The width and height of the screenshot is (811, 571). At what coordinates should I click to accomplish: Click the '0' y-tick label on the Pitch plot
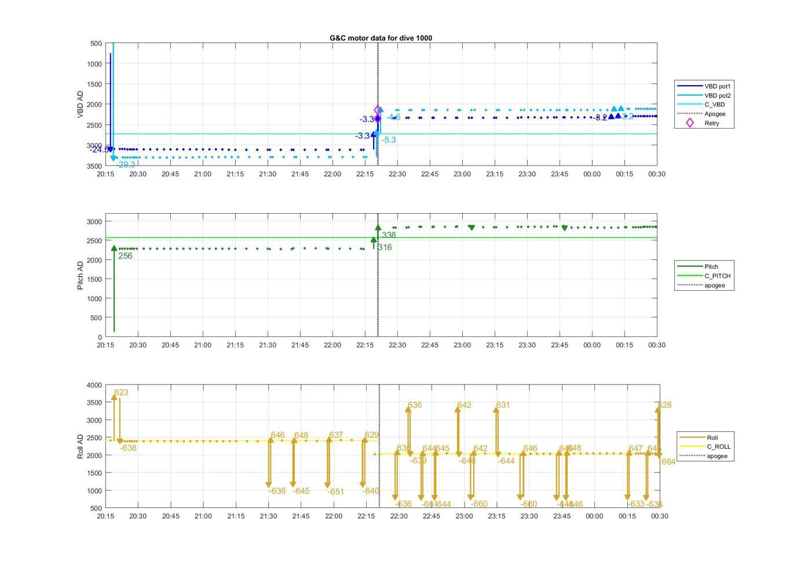coord(100,338)
